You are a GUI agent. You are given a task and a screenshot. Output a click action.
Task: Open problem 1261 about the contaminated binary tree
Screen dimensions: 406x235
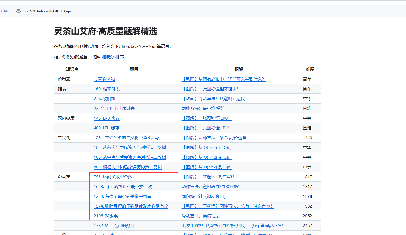[x=127, y=138]
